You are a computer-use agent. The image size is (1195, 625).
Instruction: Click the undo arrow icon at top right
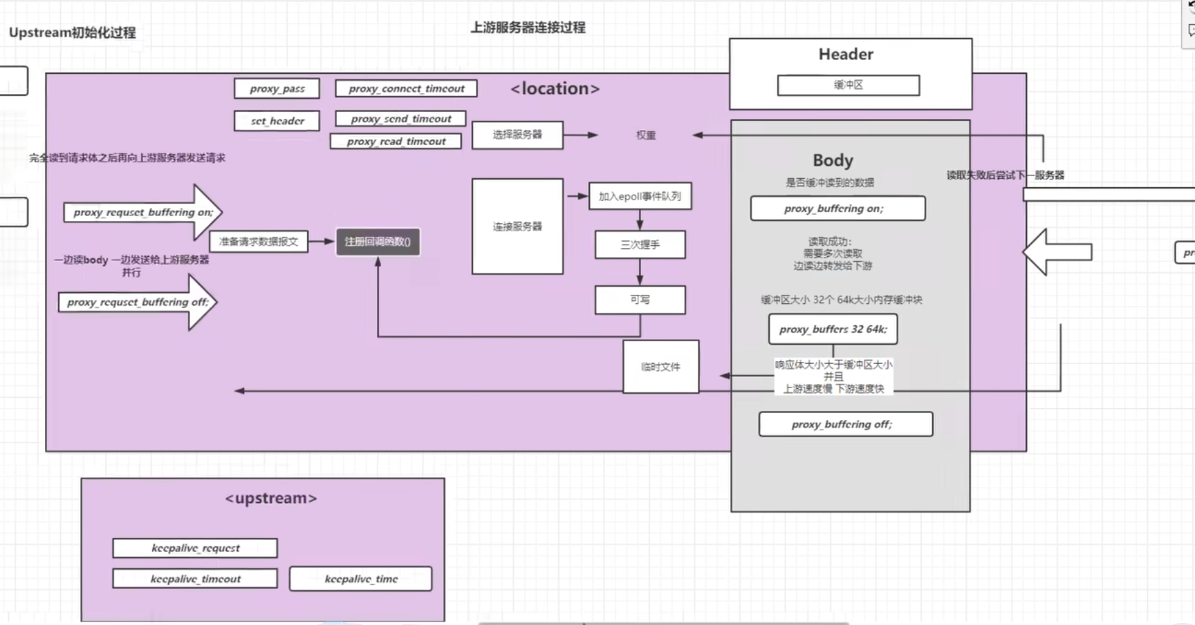click(1191, 6)
